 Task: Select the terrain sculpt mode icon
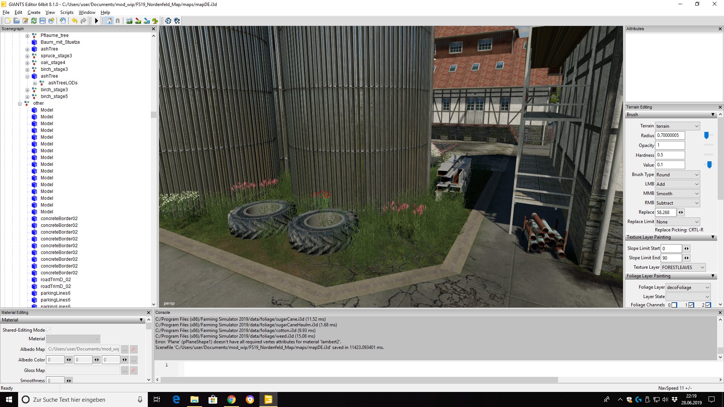click(x=129, y=21)
